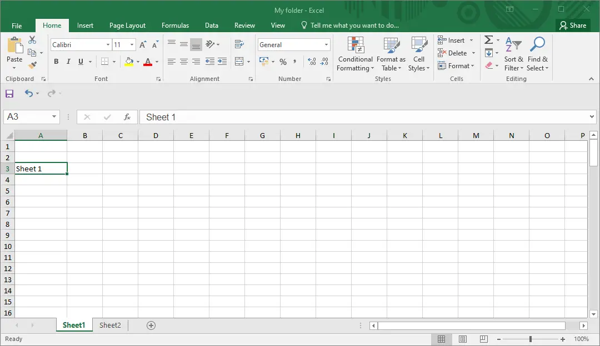
Task: Click the Cut scissors icon
Action: (x=32, y=40)
